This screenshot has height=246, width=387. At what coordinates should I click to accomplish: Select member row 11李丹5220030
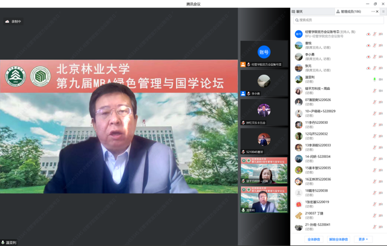coord(339,125)
